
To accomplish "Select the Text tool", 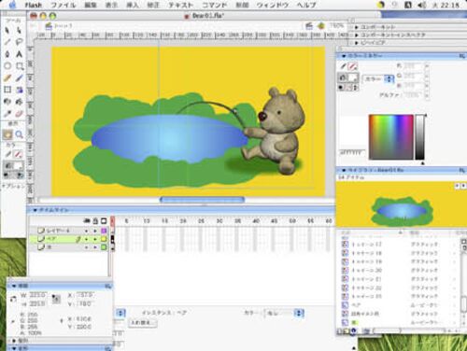I will (x=20, y=54).
